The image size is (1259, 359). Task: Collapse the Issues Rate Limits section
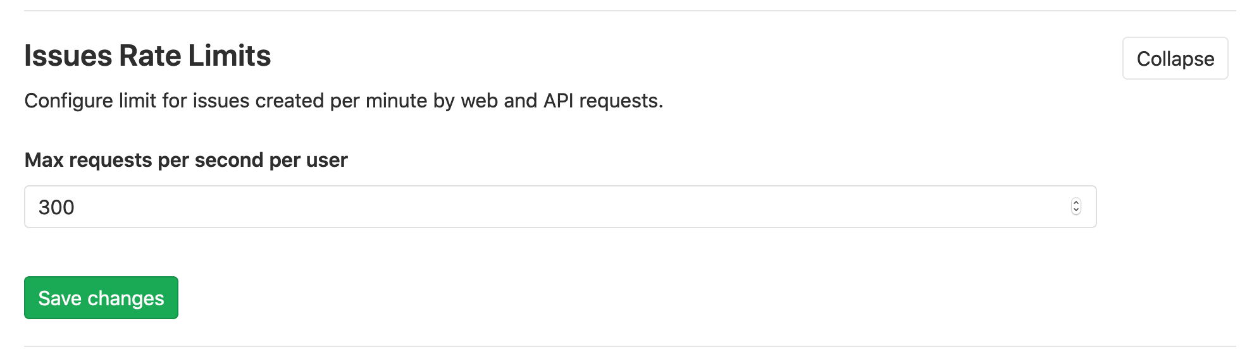1175,58
